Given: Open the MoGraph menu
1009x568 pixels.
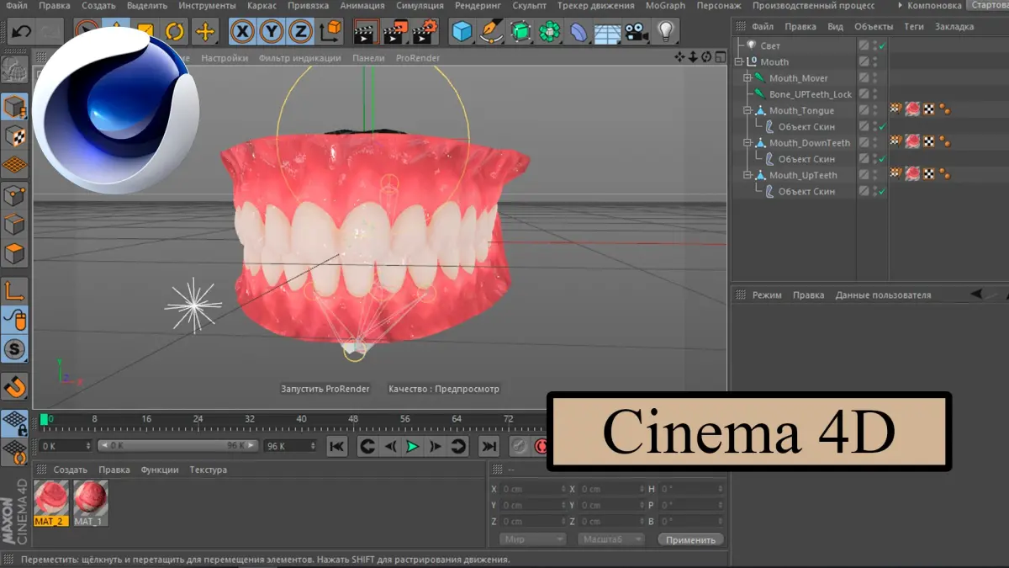Looking at the screenshot, I should pos(665,6).
